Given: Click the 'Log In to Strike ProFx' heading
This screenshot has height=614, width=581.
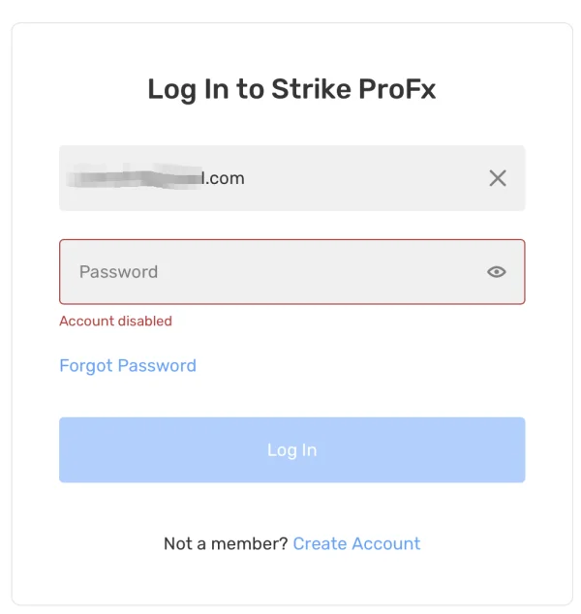Looking at the screenshot, I should (291, 90).
